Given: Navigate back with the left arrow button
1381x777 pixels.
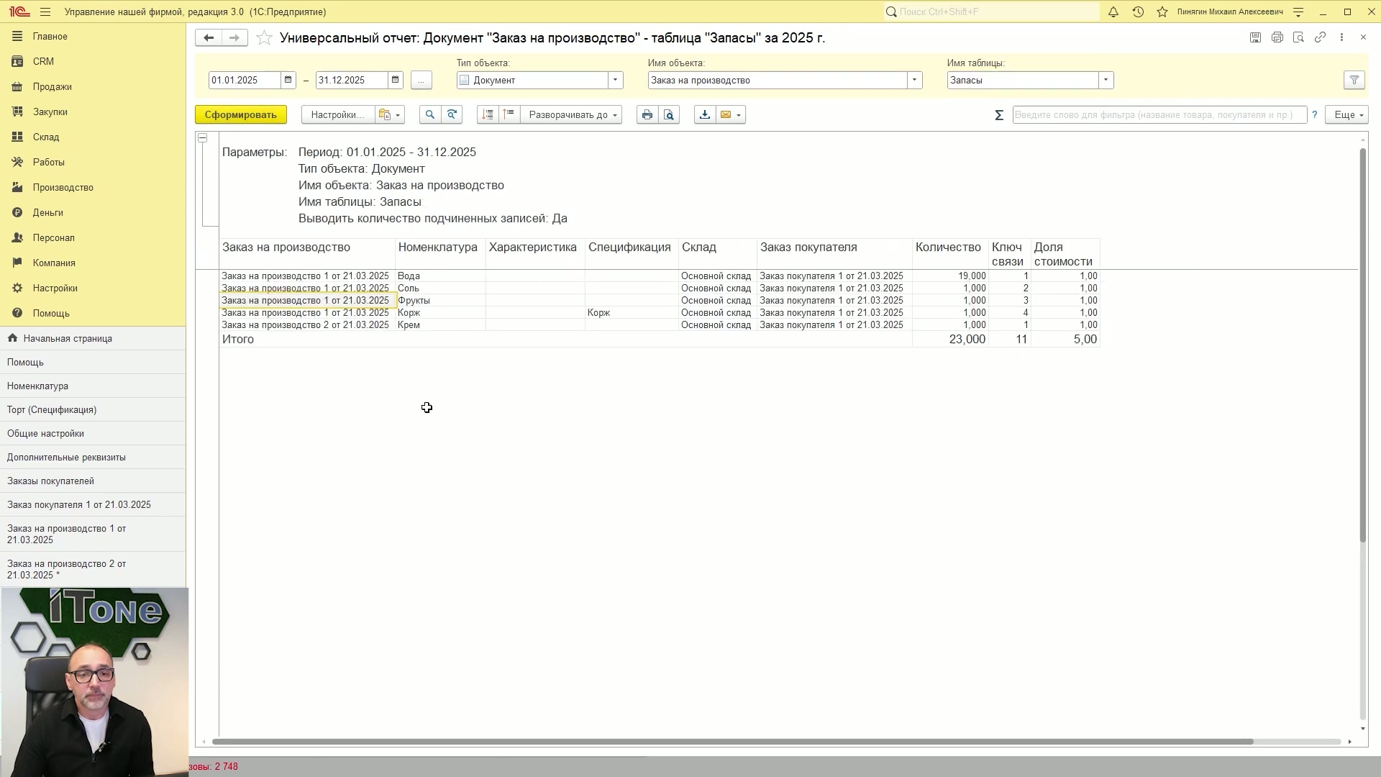Looking at the screenshot, I should [x=209, y=38].
